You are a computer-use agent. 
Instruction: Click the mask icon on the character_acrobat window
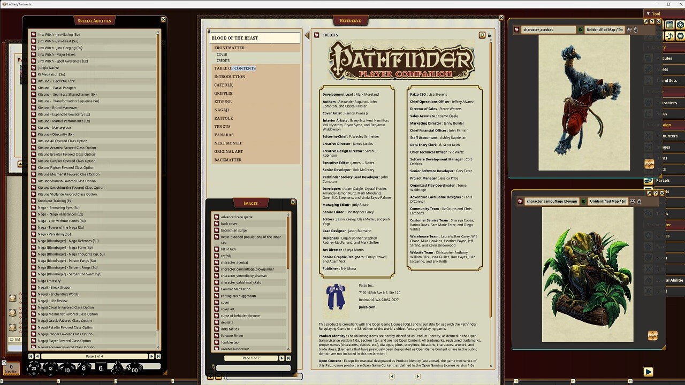point(630,29)
